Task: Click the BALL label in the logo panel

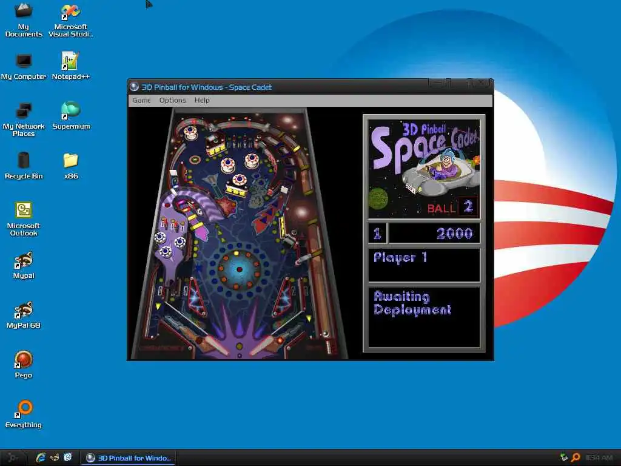Action: click(441, 208)
